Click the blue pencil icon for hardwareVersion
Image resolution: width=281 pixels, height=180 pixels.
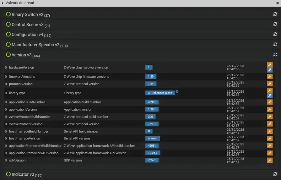tap(270, 70)
